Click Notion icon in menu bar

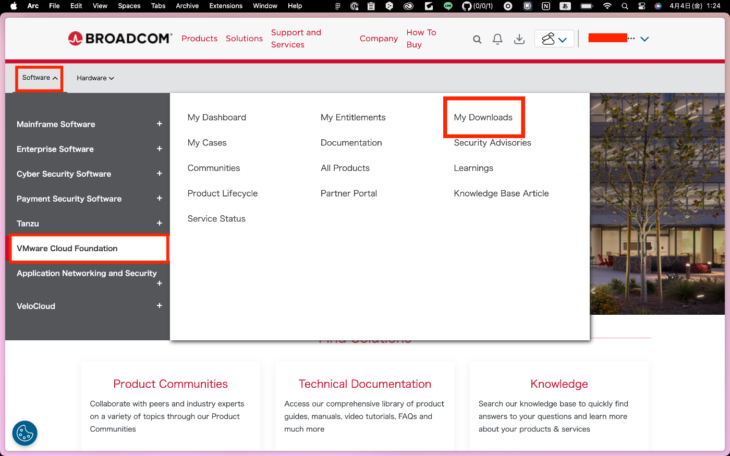[x=546, y=6]
